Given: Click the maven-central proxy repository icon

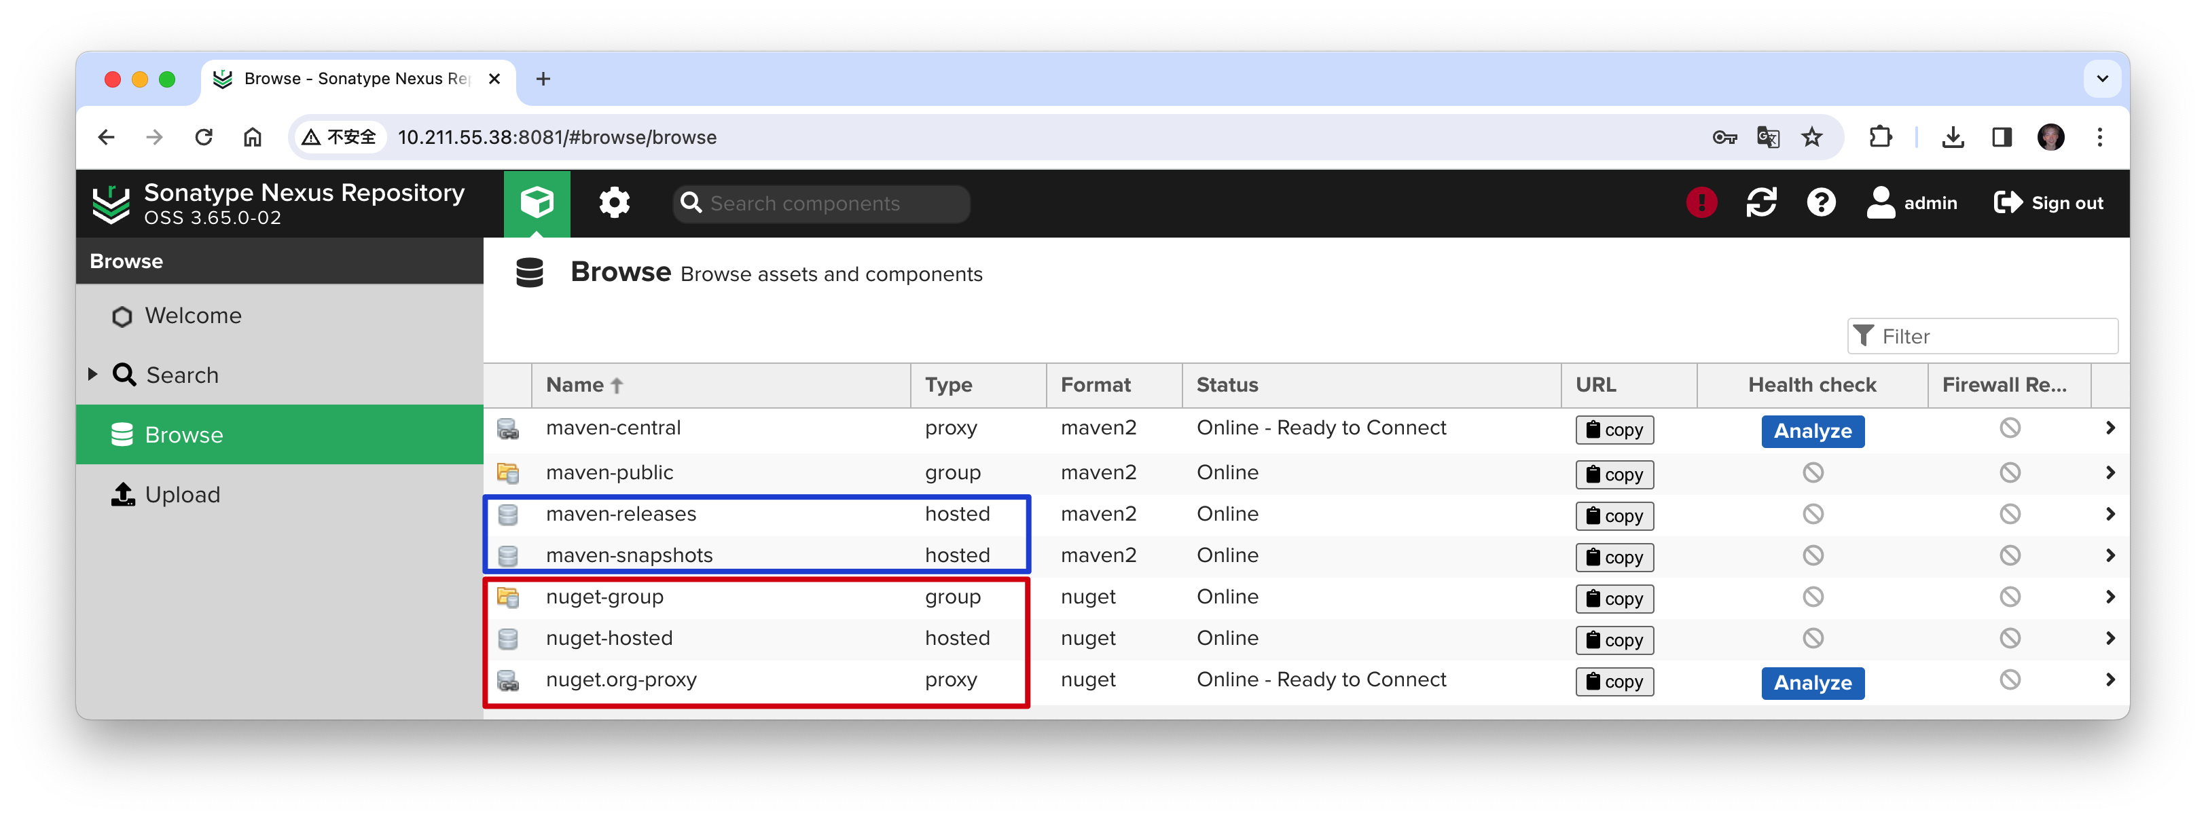Looking at the screenshot, I should point(508,428).
